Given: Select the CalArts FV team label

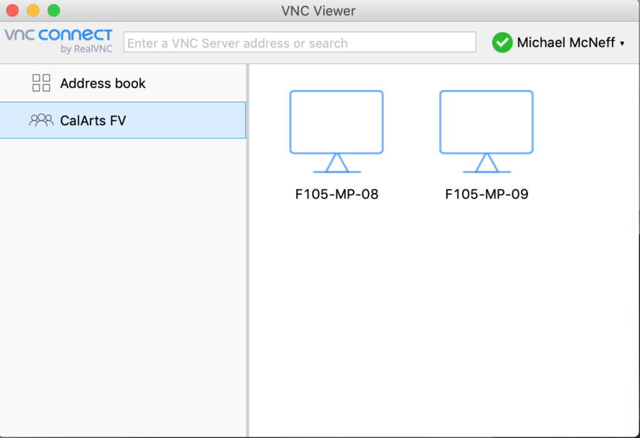Looking at the screenshot, I should coord(93,121).
